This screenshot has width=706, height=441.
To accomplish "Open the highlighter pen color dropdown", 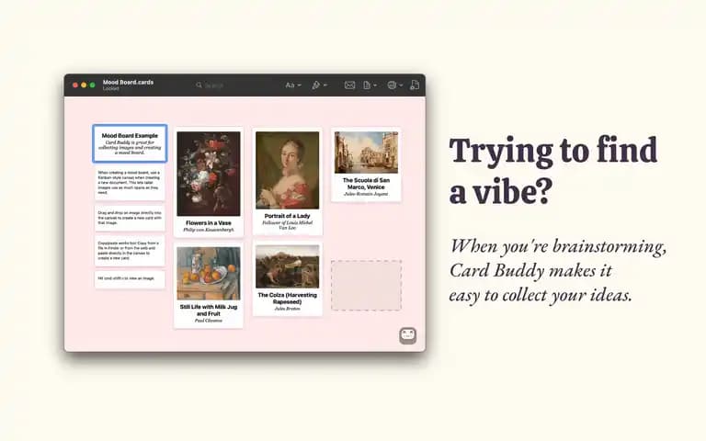I will point(319,85).
